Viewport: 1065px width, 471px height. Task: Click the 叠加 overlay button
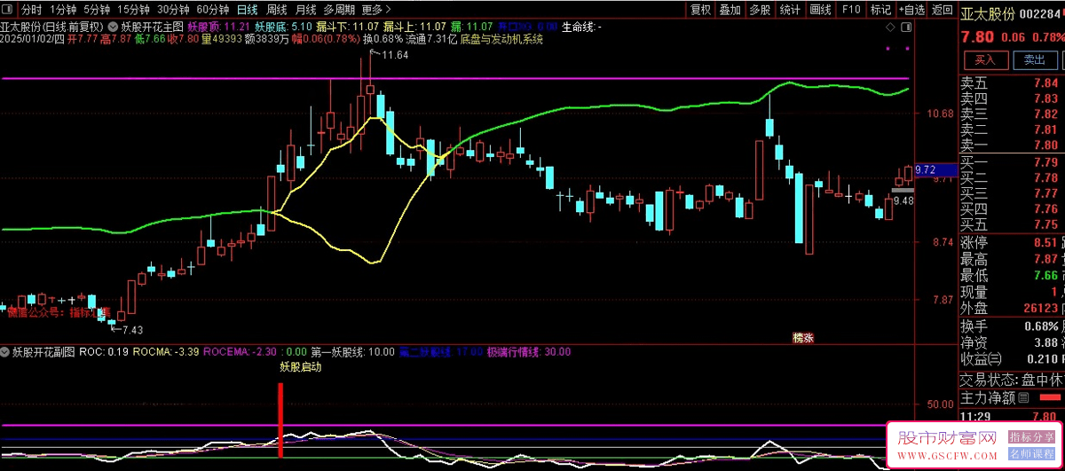tap(730, 10)
